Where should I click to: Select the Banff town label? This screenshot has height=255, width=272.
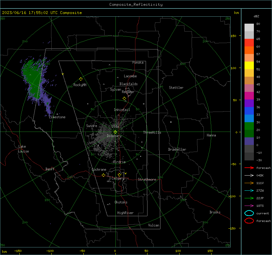click(50, 169)
